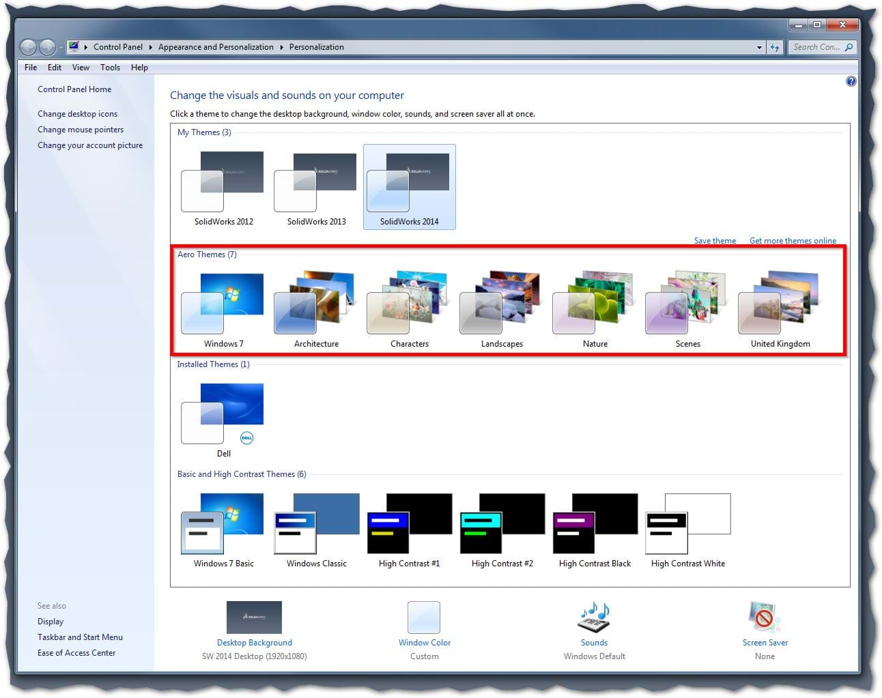Click the Back navigation arrow button
882x698 pixels.
pos(29,47)
